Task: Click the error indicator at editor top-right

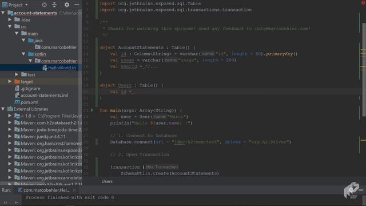Action: [363, 2]
